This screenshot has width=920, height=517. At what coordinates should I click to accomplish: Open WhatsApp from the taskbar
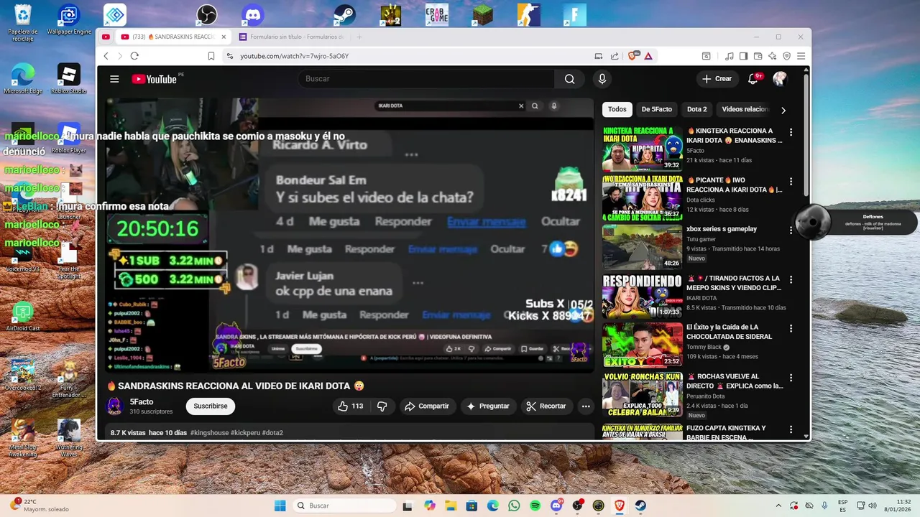point(514,506)
